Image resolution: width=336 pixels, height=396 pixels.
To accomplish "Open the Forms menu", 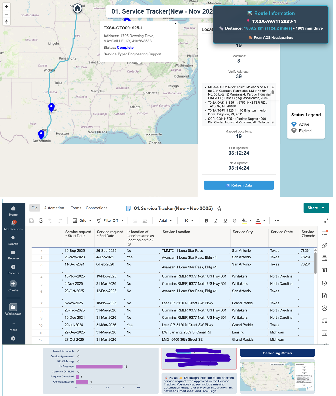I will click(76, 208).
